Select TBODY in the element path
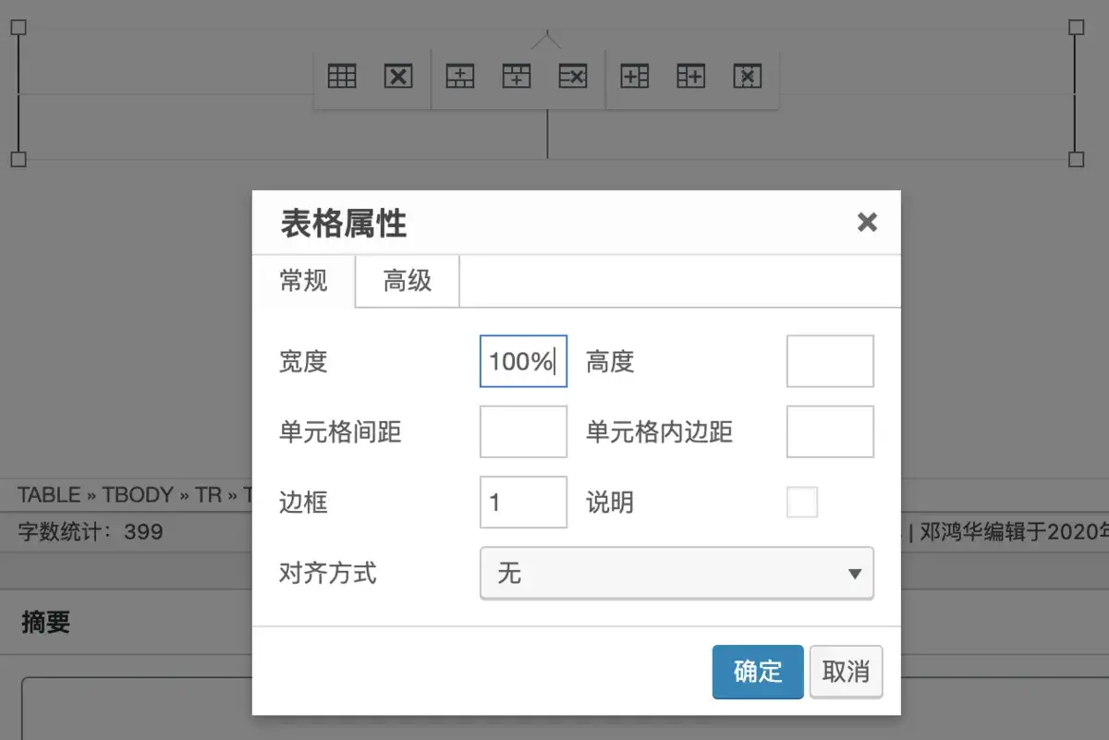The height and width of the screenshot is (740, 1109). coord(138,495)
